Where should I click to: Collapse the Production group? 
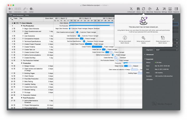[22, 63]
